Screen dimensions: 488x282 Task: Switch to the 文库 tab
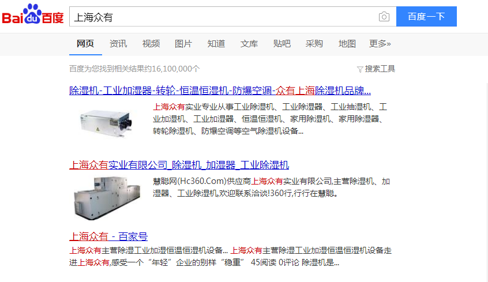[249, 44]
